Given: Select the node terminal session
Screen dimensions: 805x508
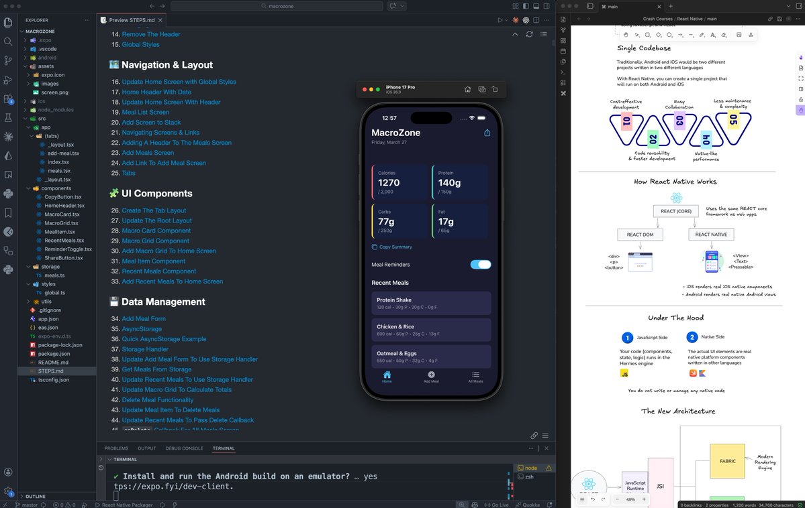Looking at the screenshot, I should tap(534, 468).
